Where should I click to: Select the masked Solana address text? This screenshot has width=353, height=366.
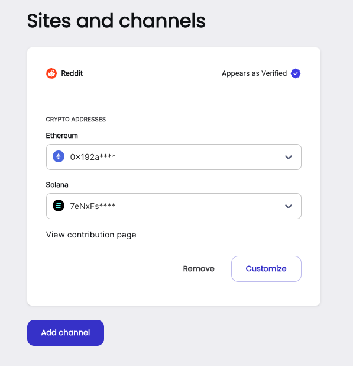[93, 206]
